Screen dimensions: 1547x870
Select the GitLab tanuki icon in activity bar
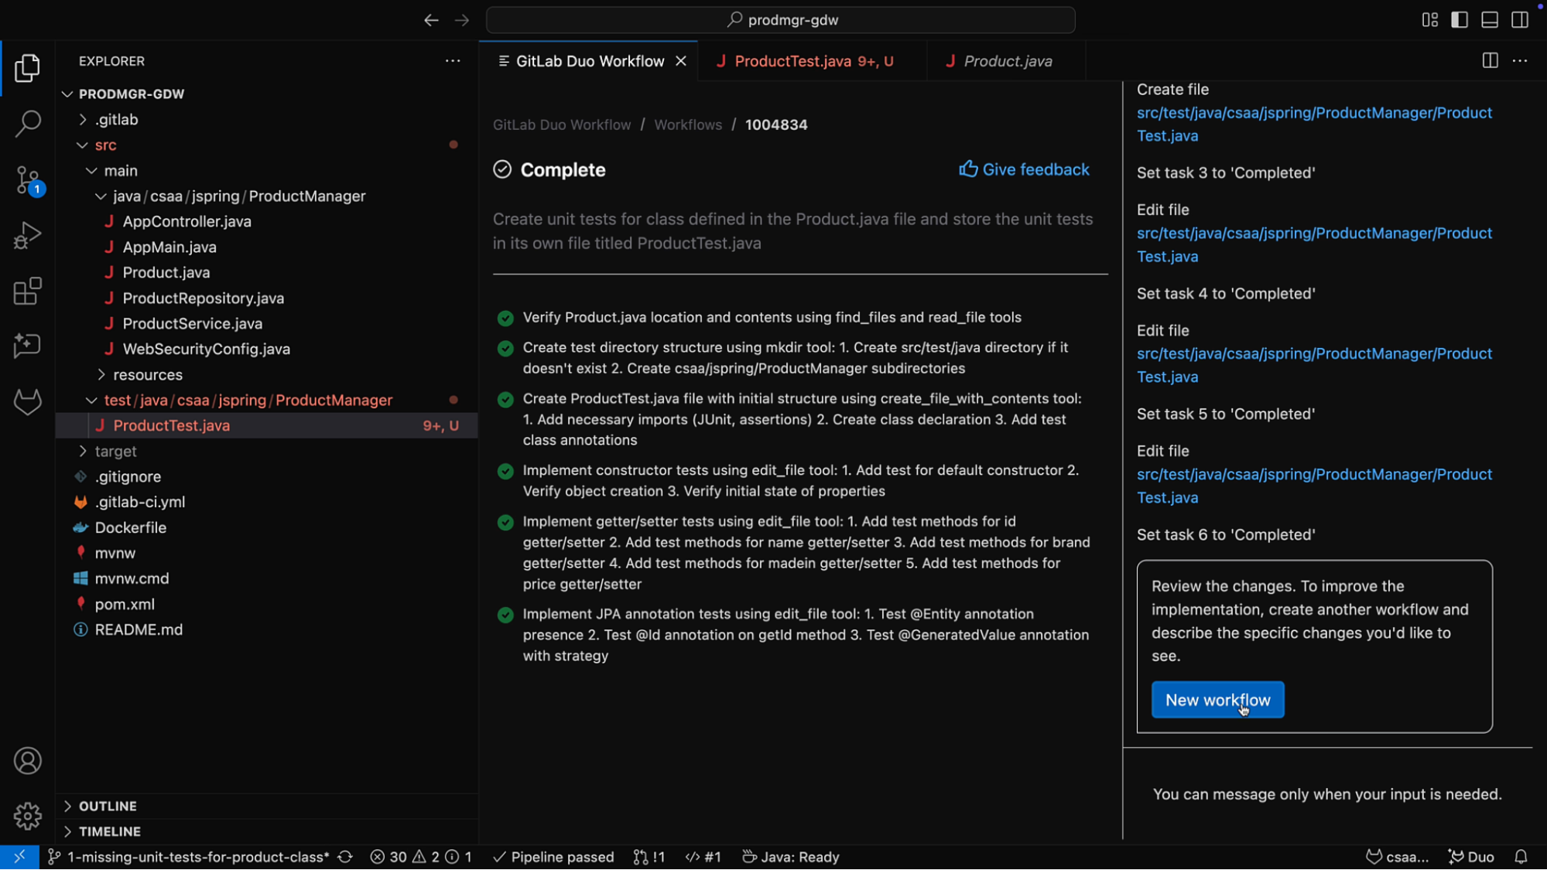[x=27, y=401]
